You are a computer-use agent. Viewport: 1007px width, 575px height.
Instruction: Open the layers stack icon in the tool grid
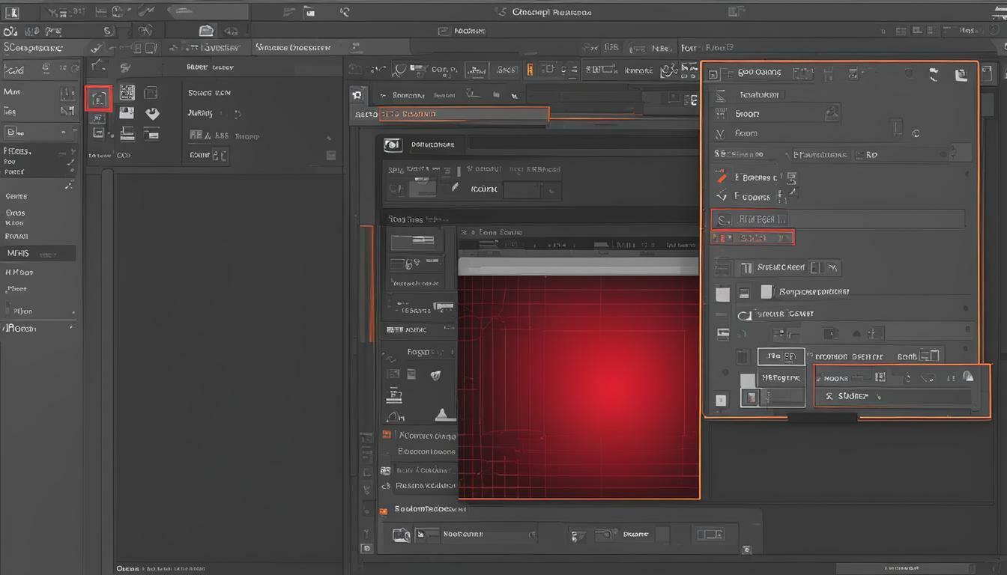pos(128,134)
